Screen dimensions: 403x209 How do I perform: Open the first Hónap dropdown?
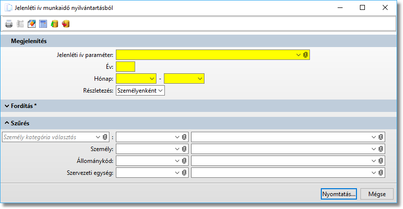(151, 78)
